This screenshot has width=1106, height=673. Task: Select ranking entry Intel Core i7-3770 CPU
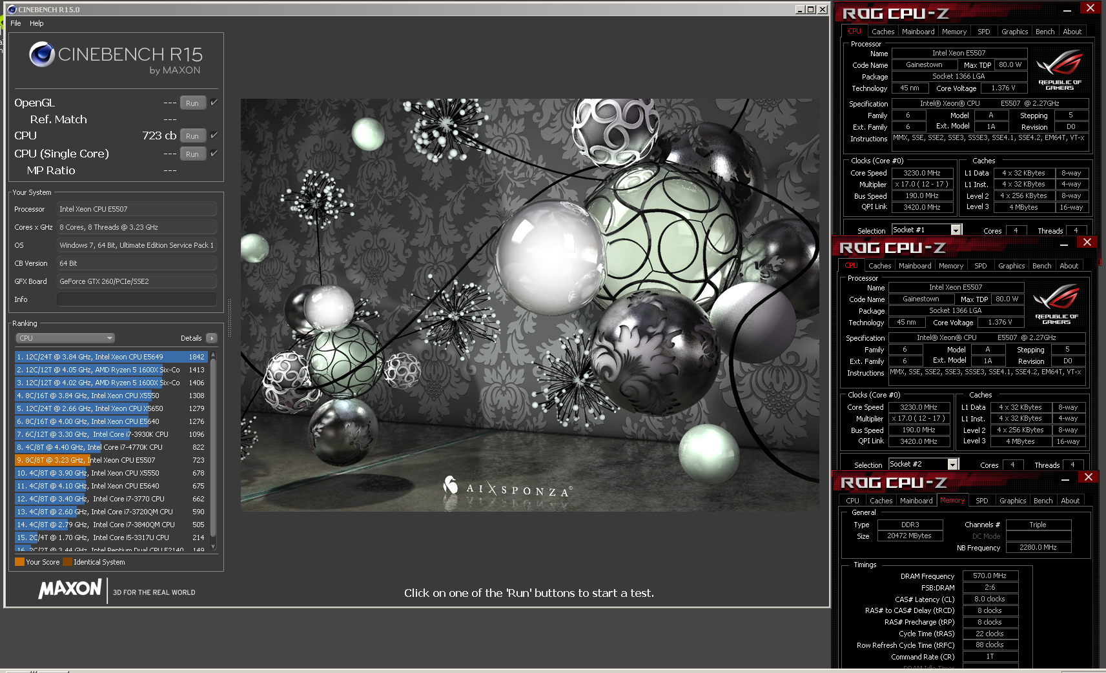tap(110, 499)
